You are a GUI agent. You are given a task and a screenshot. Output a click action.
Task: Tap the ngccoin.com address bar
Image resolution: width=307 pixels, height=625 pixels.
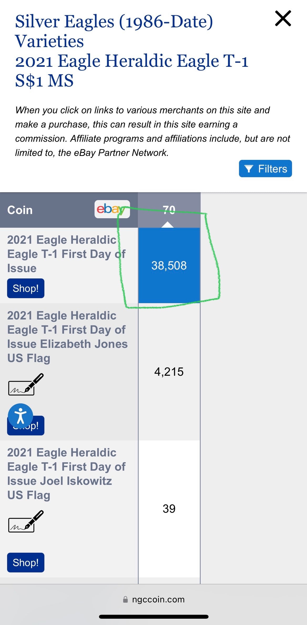coord(158,599)
